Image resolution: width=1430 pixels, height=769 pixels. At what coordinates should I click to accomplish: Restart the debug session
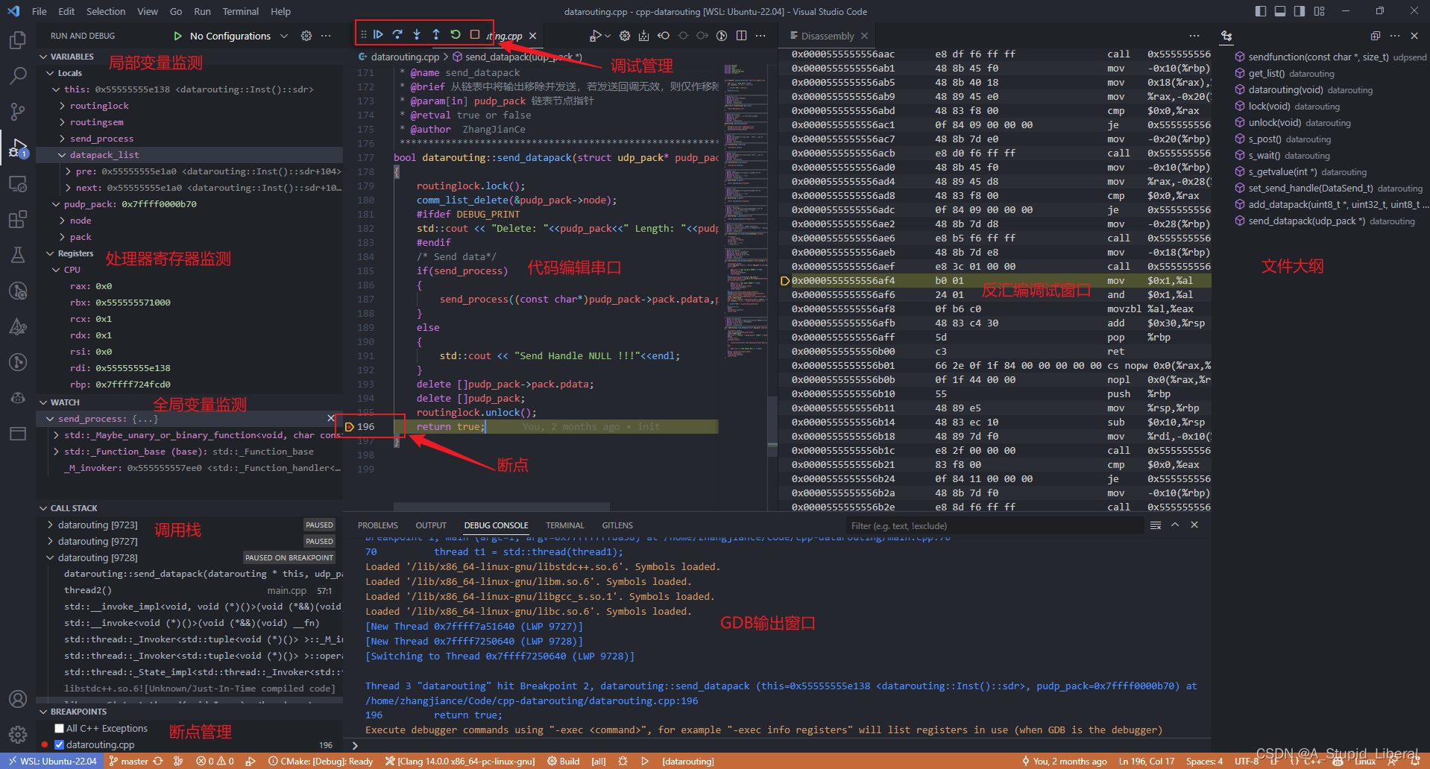coord(455,34)
